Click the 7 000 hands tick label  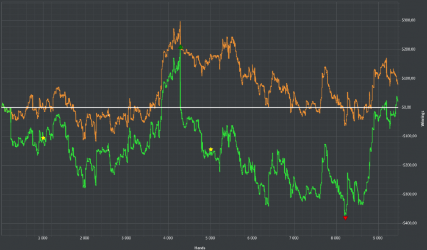(294, 238)
